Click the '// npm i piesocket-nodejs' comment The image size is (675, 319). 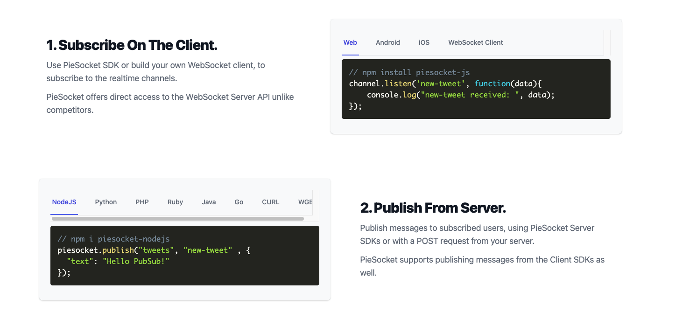[x=113, y=239]
